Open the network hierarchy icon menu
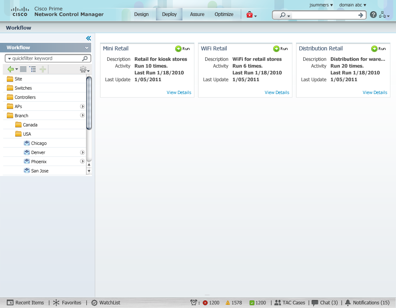 [384, 15]
